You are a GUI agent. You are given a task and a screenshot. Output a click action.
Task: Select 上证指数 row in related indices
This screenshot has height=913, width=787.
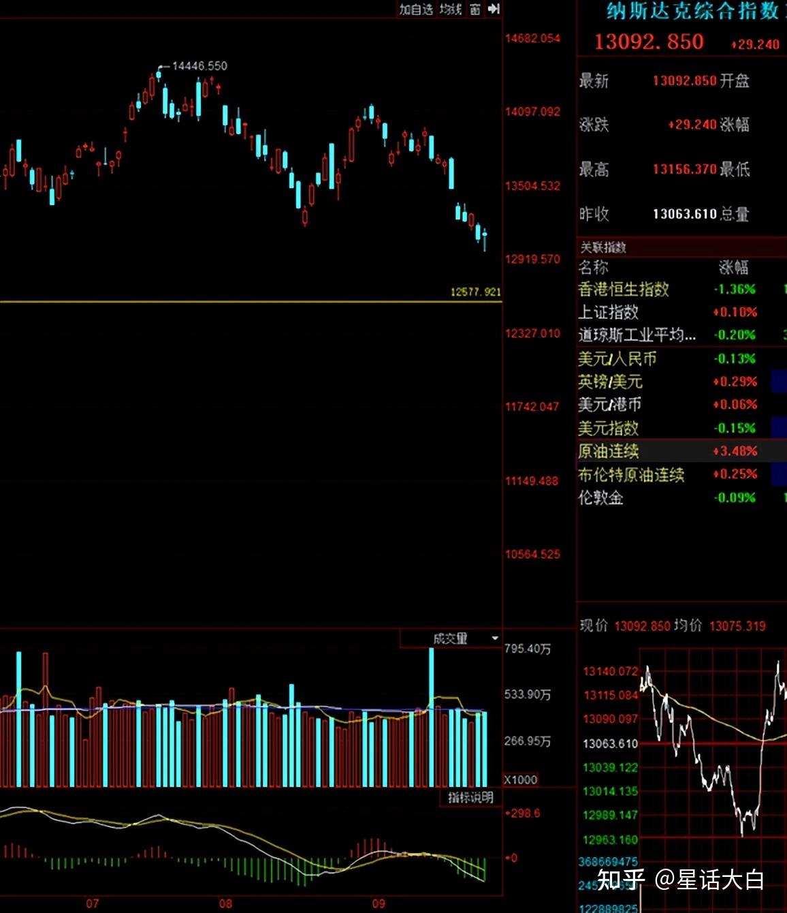tap(608, 312)
